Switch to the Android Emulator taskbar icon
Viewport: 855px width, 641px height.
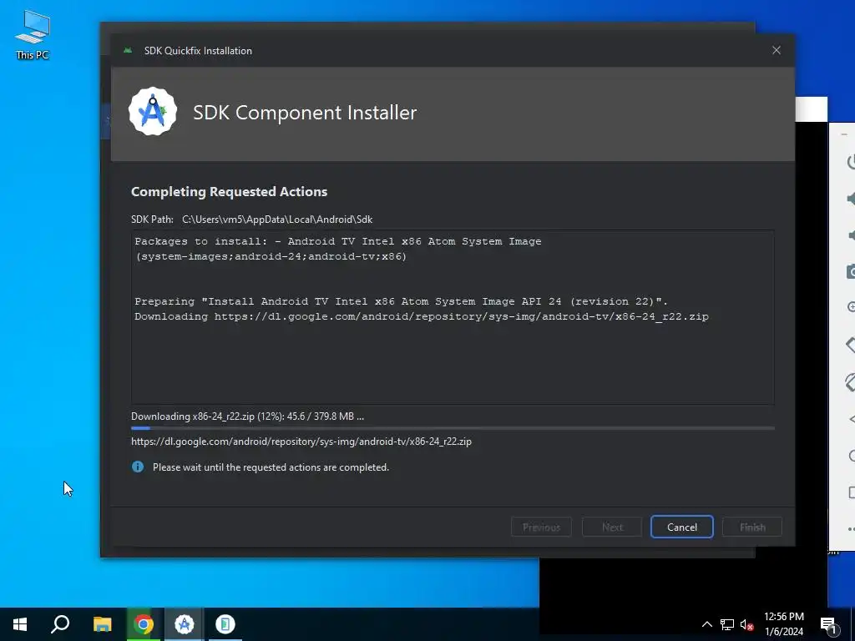[225, 624]
